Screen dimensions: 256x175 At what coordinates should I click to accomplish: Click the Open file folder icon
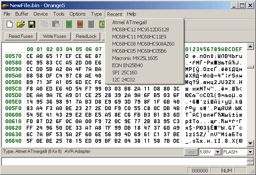[x=21, y=24]
